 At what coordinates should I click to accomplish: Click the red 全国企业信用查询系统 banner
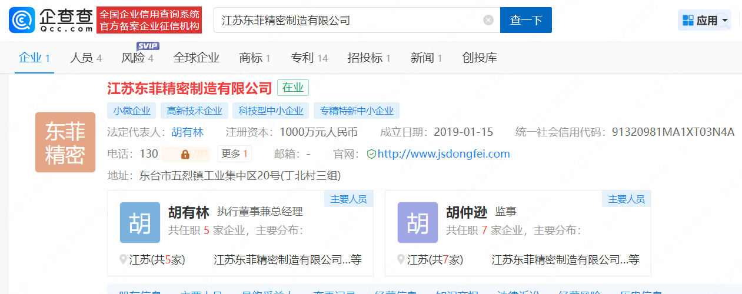click(x=149, y=20)
